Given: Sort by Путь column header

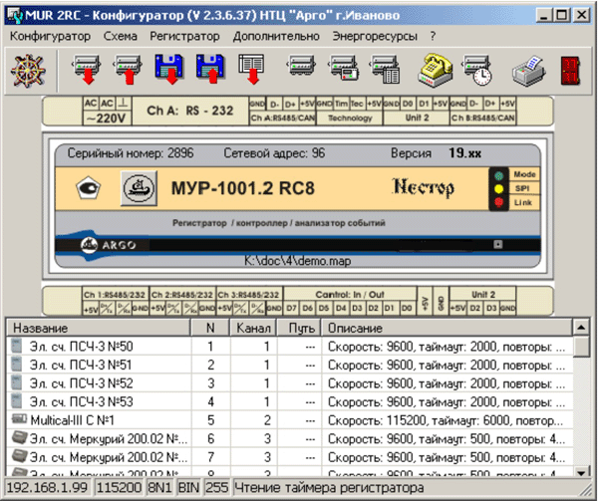Looking at the screenshot, I should click(x=299, y=328).
